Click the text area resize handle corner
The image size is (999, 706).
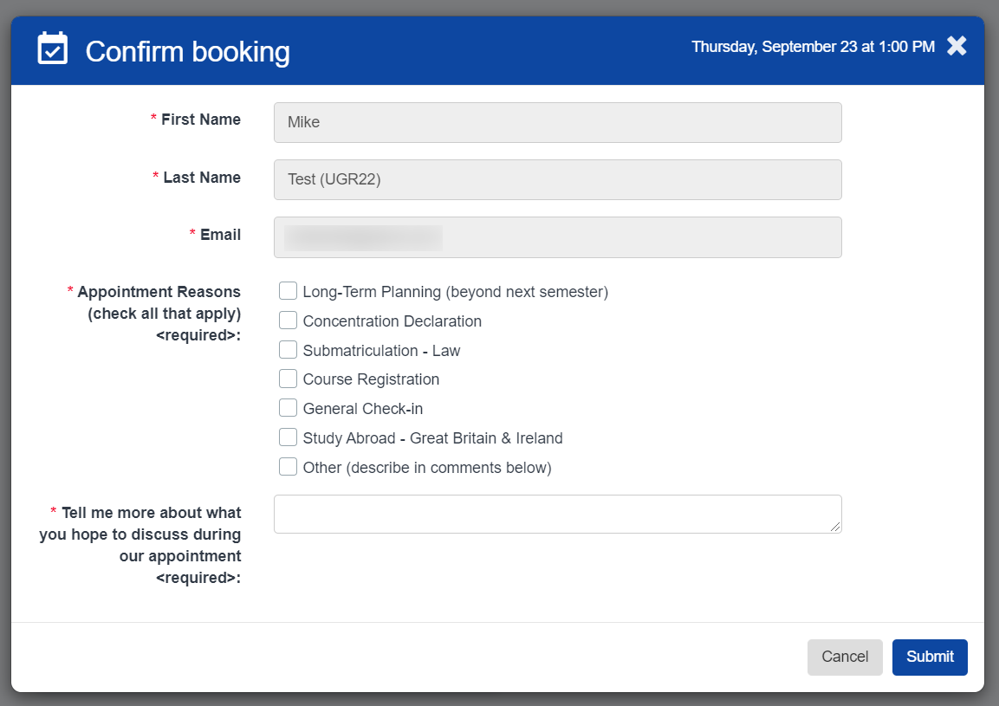coord(836,527)
